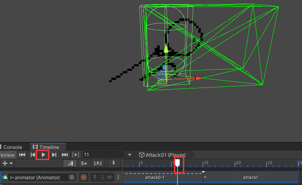
Task: Toggle the marker pin icon in toolbar
Action: click(113, 163)
